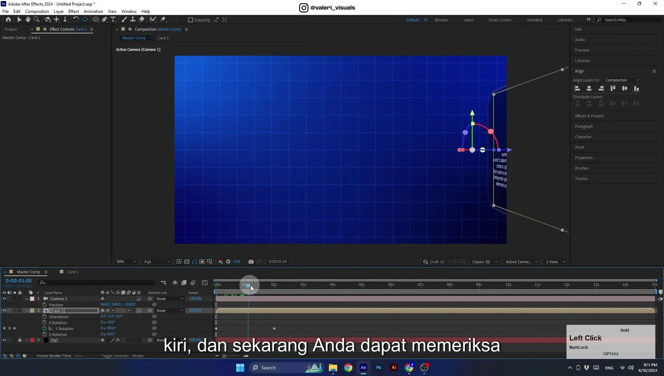This screenshot has height=376, width=664.
Task: Switch to Card 1 timeline tab
Action: click(73, 272)
